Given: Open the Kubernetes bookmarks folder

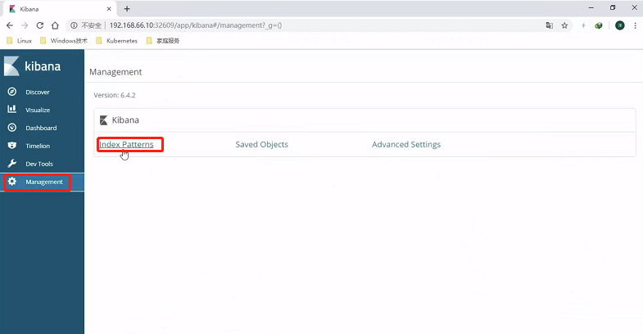Looking at the screenshot, I should (x=117, y=41).
